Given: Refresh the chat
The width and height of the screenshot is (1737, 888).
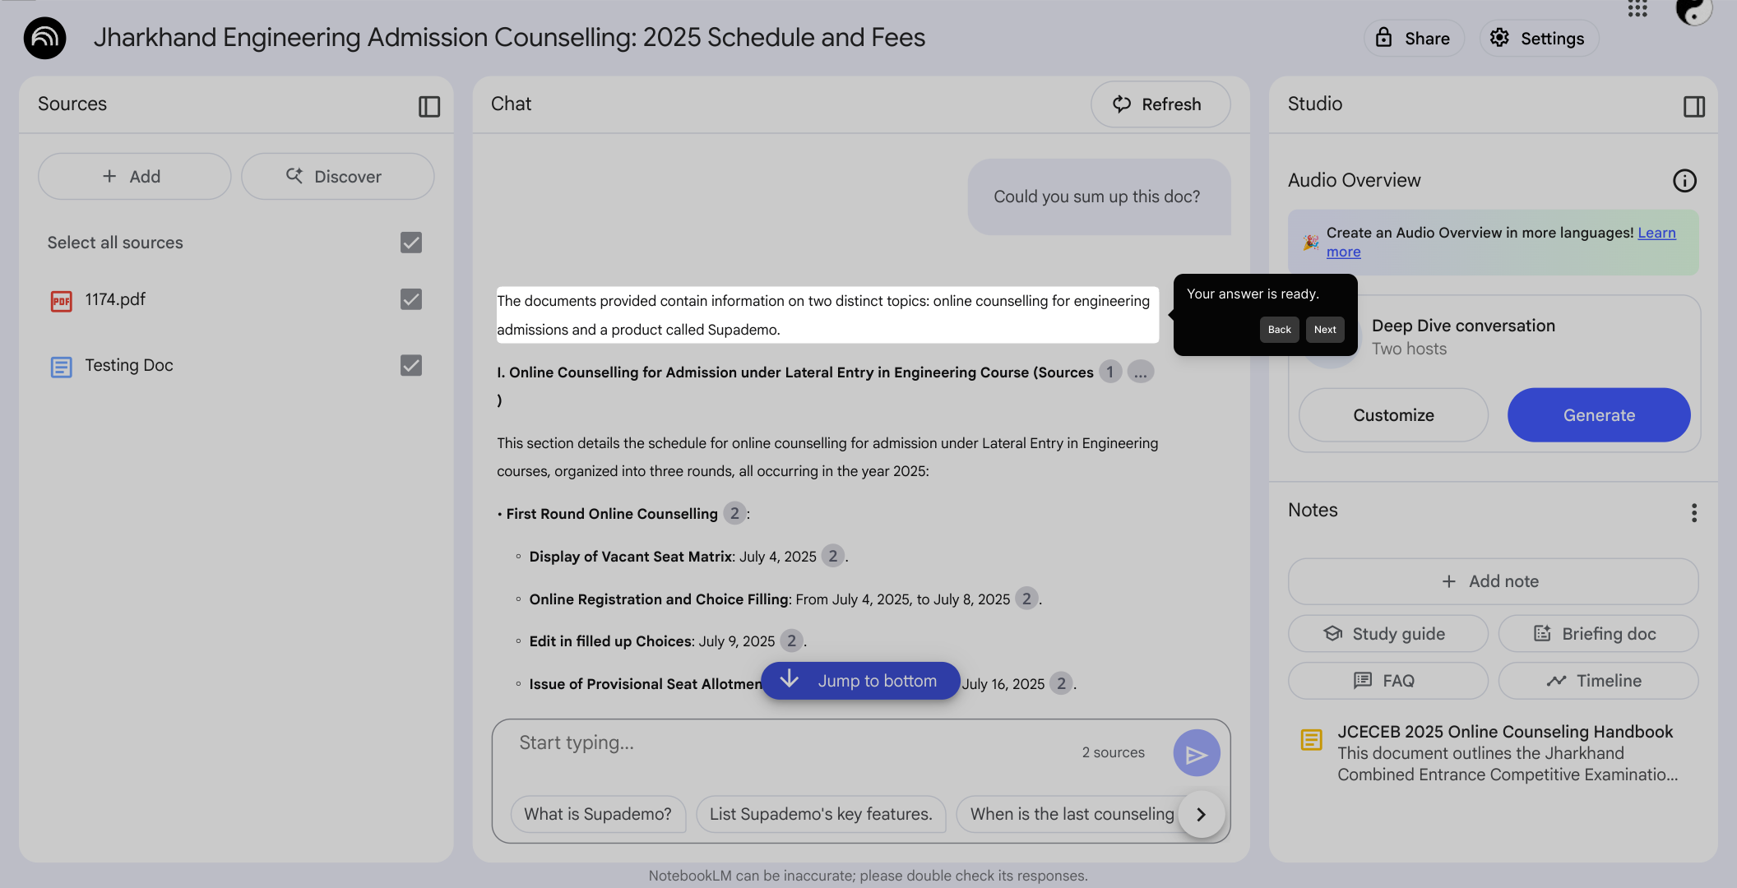Looking at the screenshot, I should (x=1160, y=104).
